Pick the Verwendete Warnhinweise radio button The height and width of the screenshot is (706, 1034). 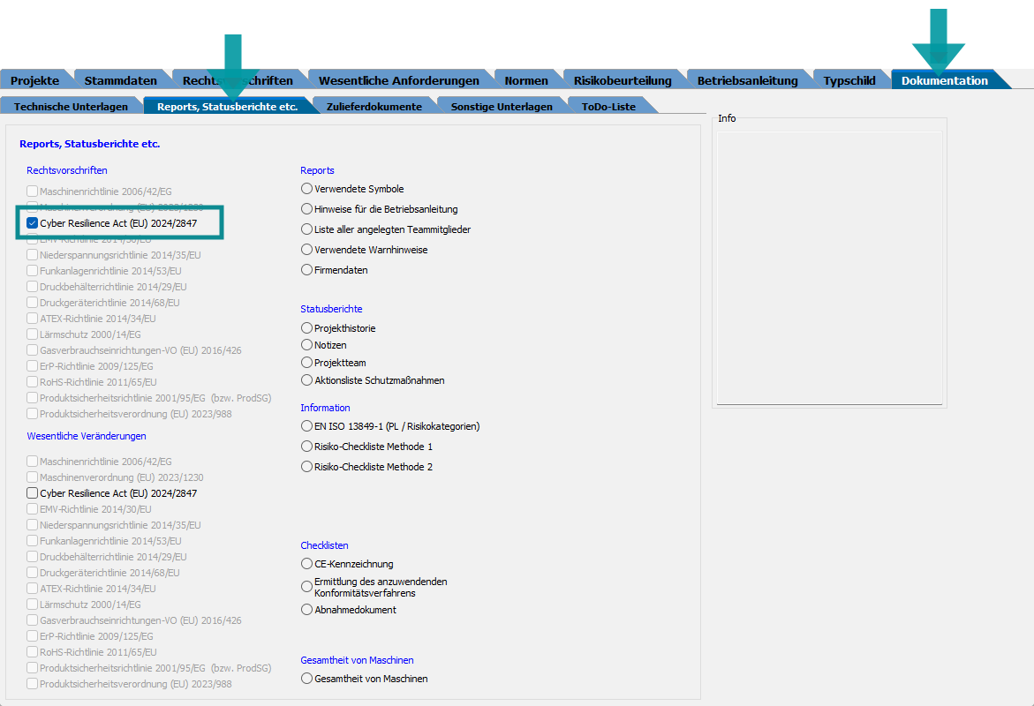coord(307,250)
